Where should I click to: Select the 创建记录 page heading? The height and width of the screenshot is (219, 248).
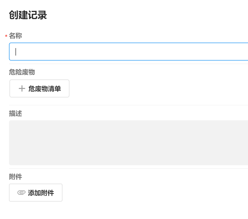point(28,15)
